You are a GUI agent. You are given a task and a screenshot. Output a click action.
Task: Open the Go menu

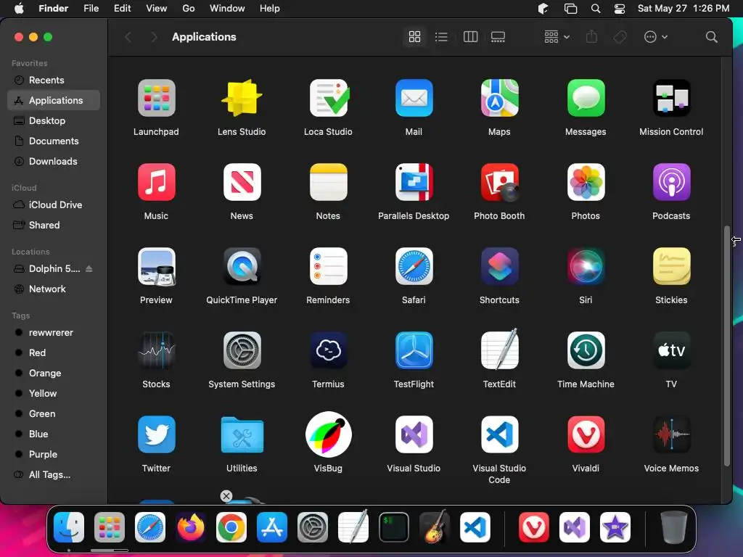coord(189,9)
